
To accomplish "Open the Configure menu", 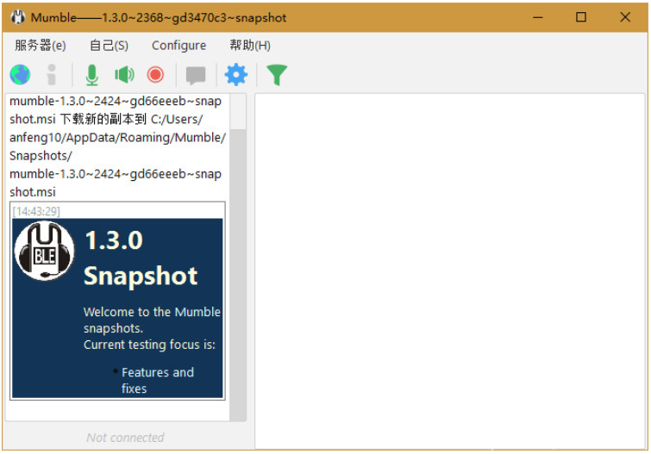I will point(179,46).
